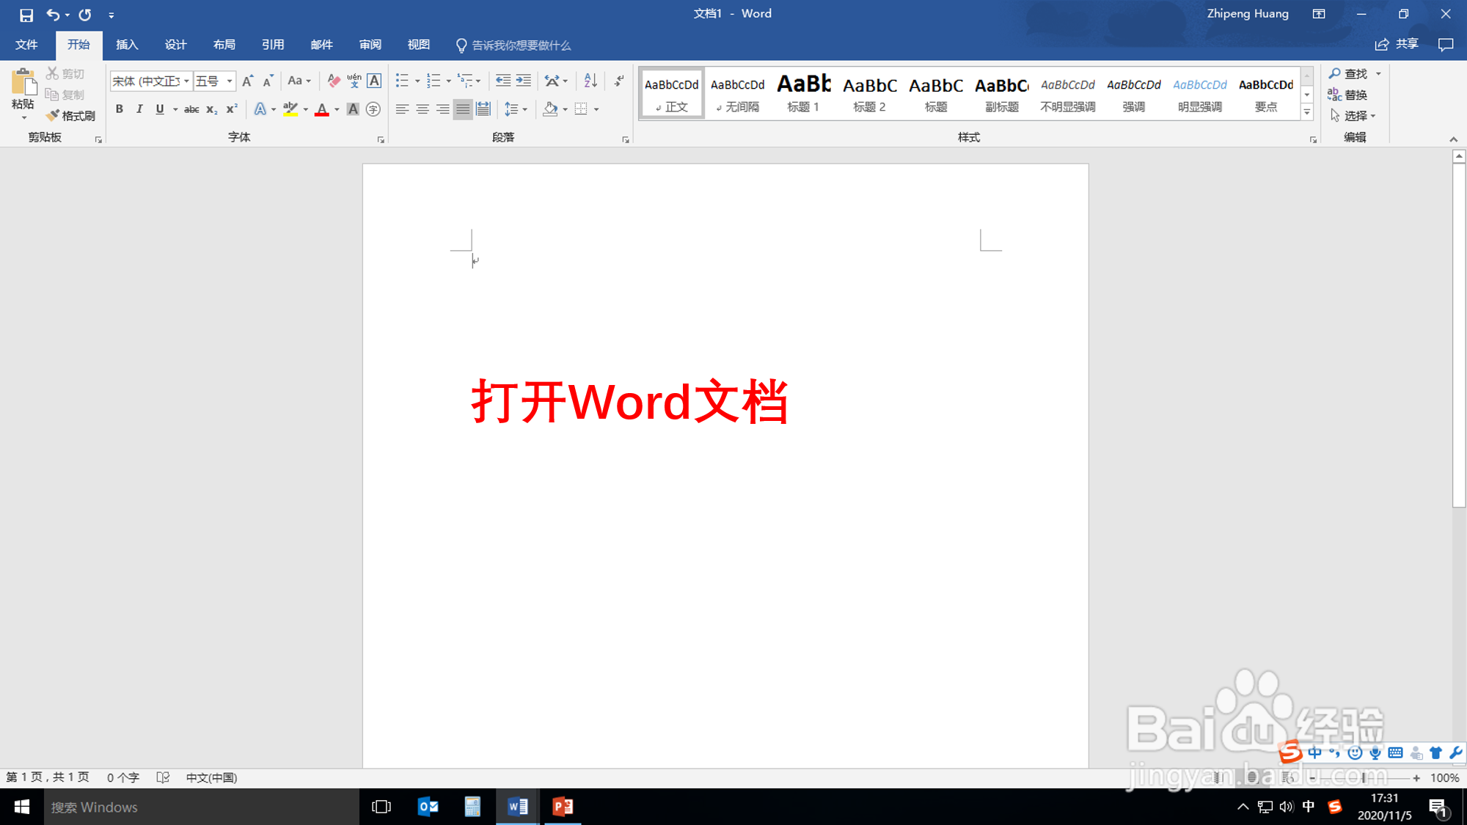
Task: Open the font size dropdown (五号)
Action: (x=230, y=81)
